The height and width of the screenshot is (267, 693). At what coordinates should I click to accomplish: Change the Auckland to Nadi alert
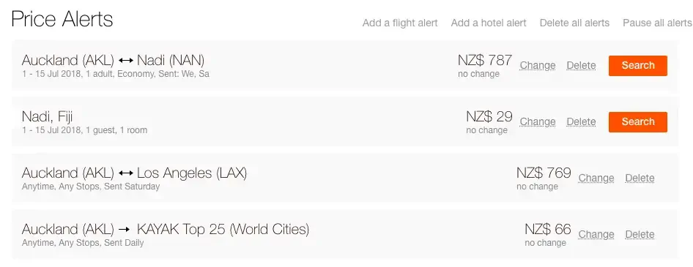click(538, 65)
